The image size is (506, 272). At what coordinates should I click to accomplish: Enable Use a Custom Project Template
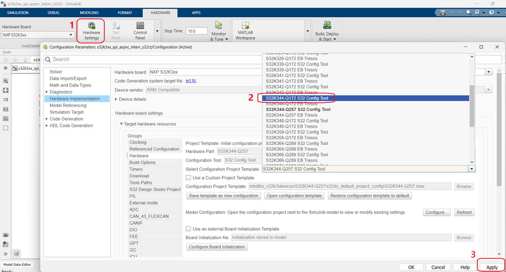click(x=188, y=178)
